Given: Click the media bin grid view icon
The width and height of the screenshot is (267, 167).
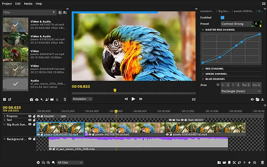Looking at the screenshot, I should pyautogui.click(x=4, y=99).
